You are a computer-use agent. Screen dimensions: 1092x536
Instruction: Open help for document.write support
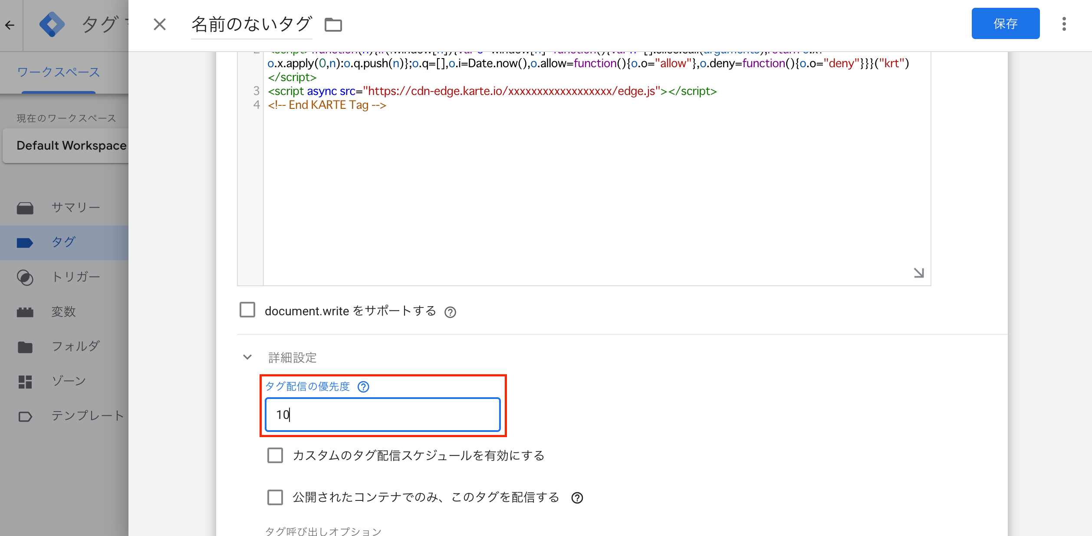[x=451, y=312]
